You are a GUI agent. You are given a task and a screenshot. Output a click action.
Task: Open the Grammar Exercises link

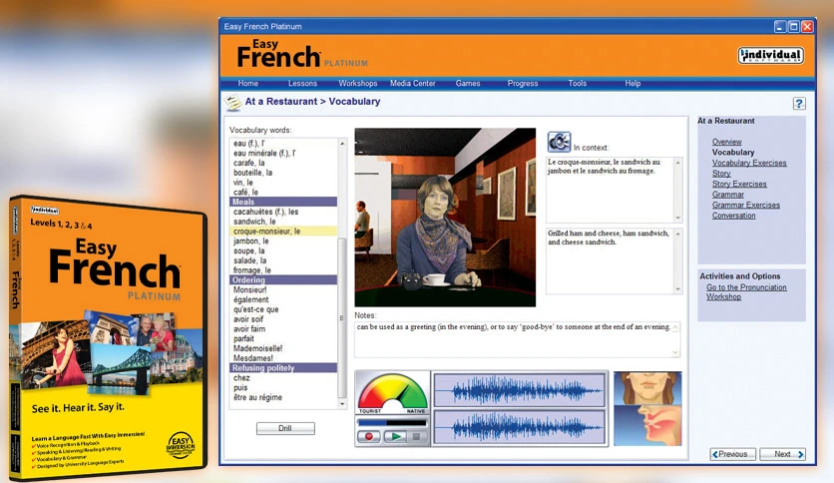745,205
